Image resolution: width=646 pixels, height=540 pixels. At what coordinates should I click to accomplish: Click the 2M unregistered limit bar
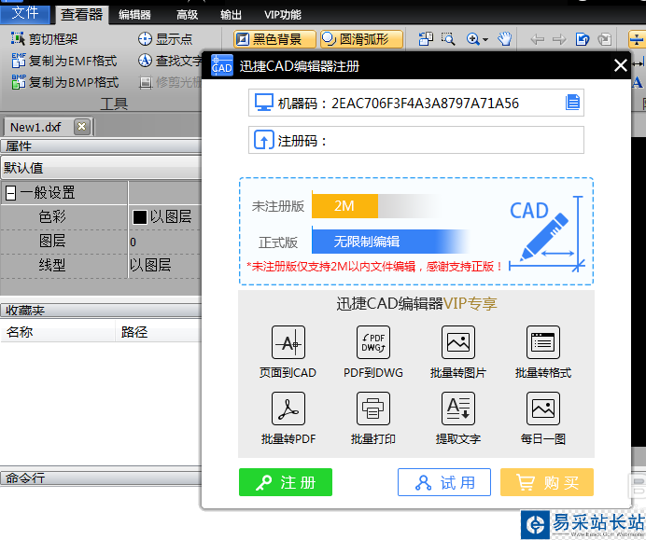(344, 205)
